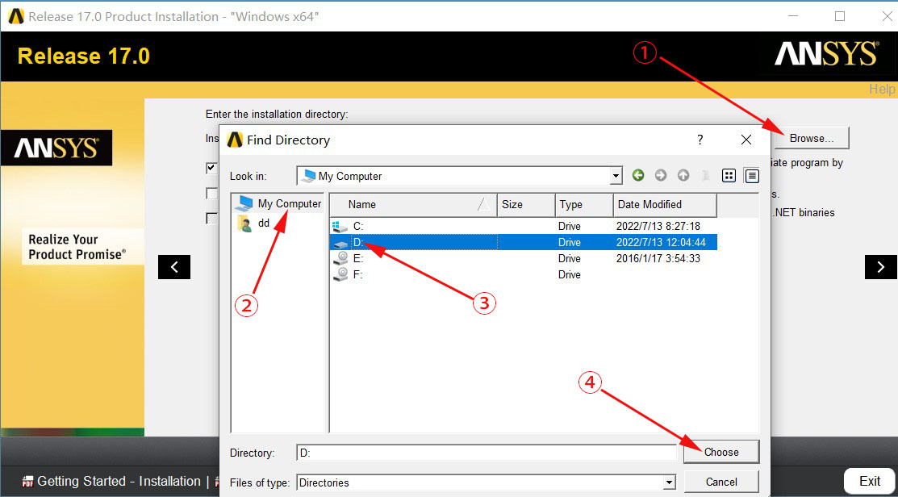Click the Exit button in installer

point(870,481)
